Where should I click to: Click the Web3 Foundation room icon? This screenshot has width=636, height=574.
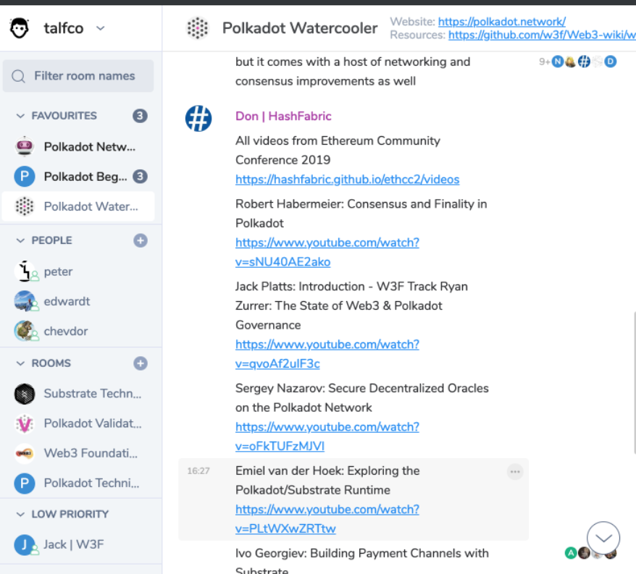click(25, 453)
